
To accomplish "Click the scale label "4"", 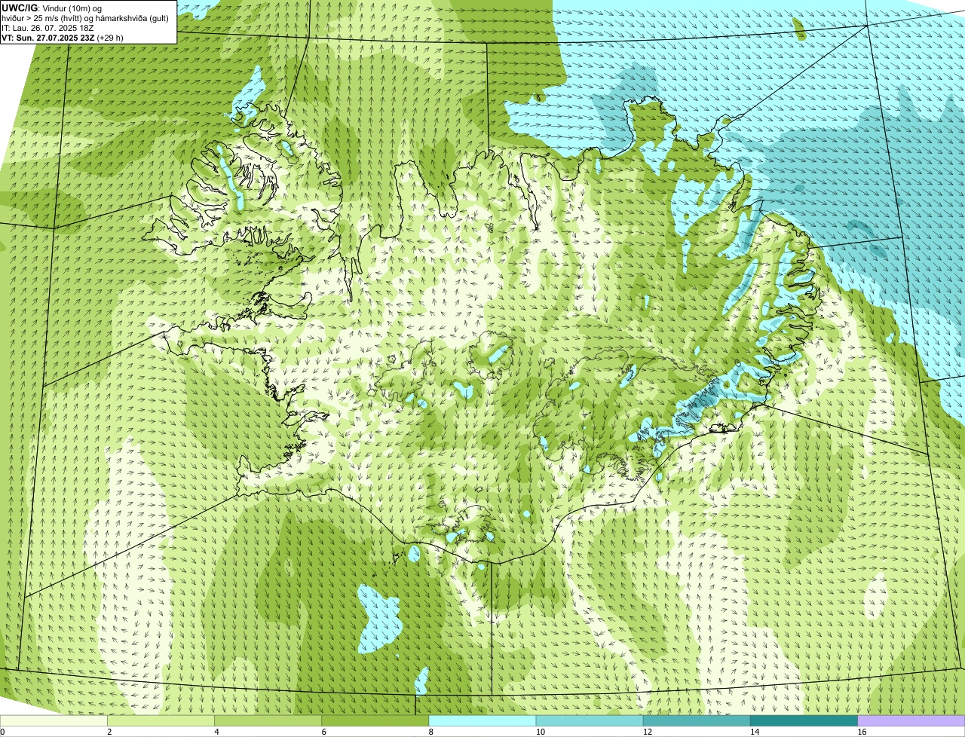I will point(216,732).
